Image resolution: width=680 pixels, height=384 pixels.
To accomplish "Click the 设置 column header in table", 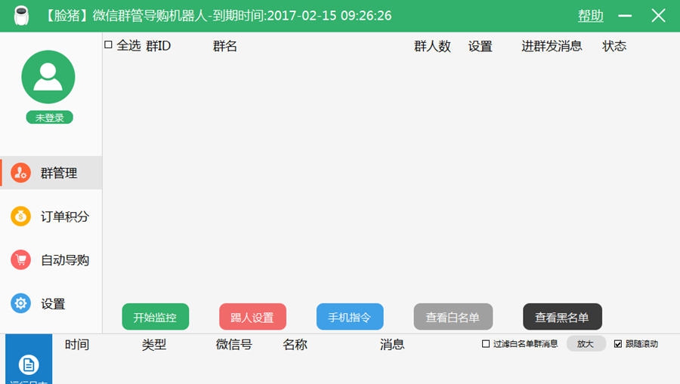I will [480, 46].
